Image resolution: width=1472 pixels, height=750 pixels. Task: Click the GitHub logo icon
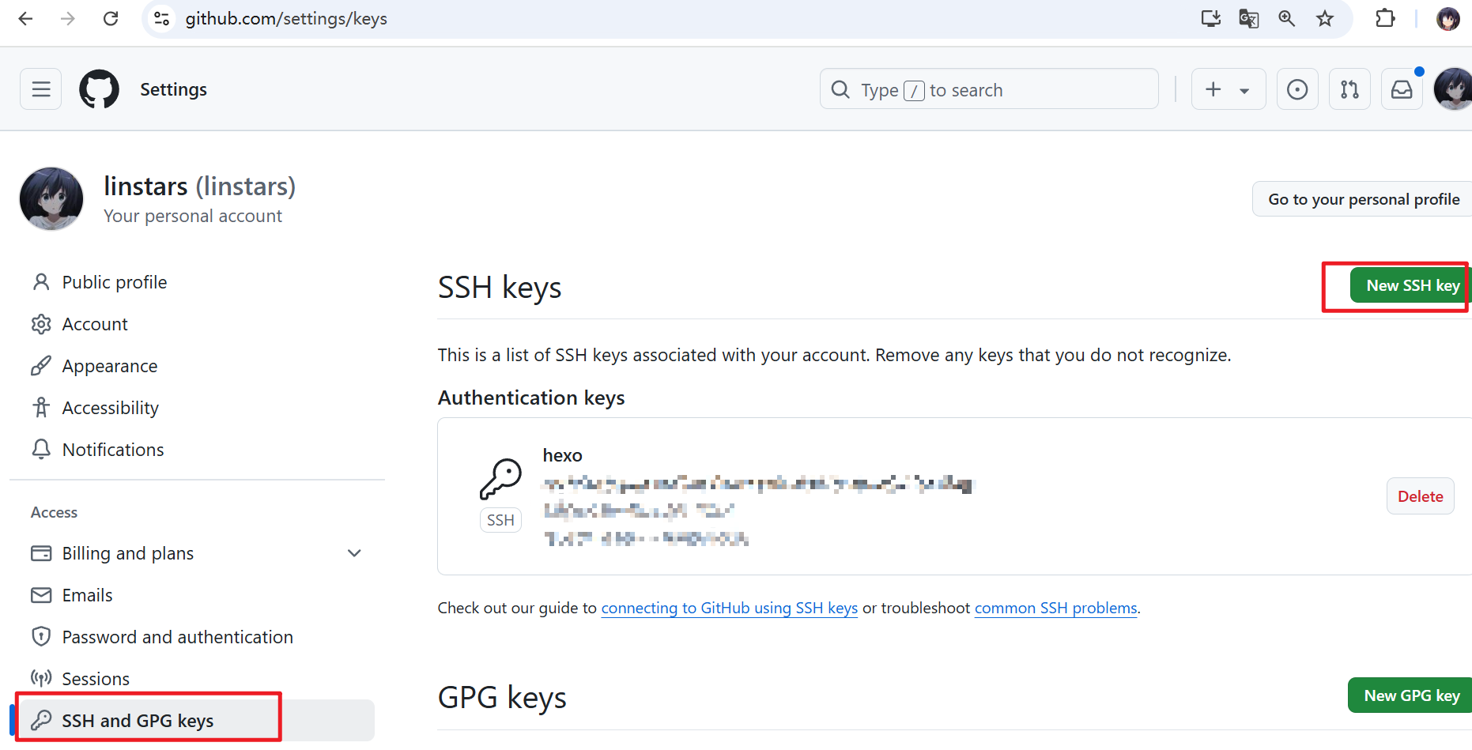coord(99,89)
